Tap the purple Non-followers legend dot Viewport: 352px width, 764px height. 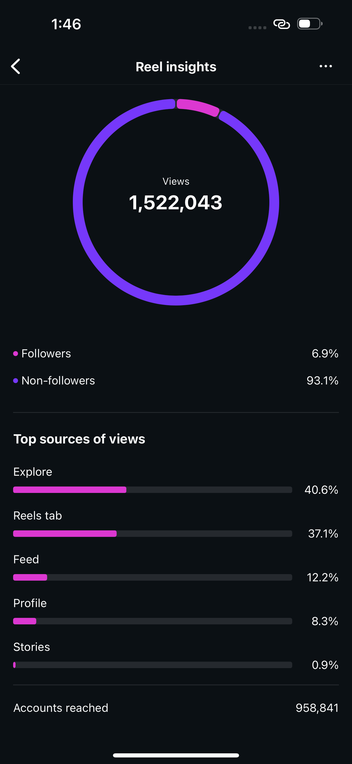pyautogui.click(x=16, y=381)
